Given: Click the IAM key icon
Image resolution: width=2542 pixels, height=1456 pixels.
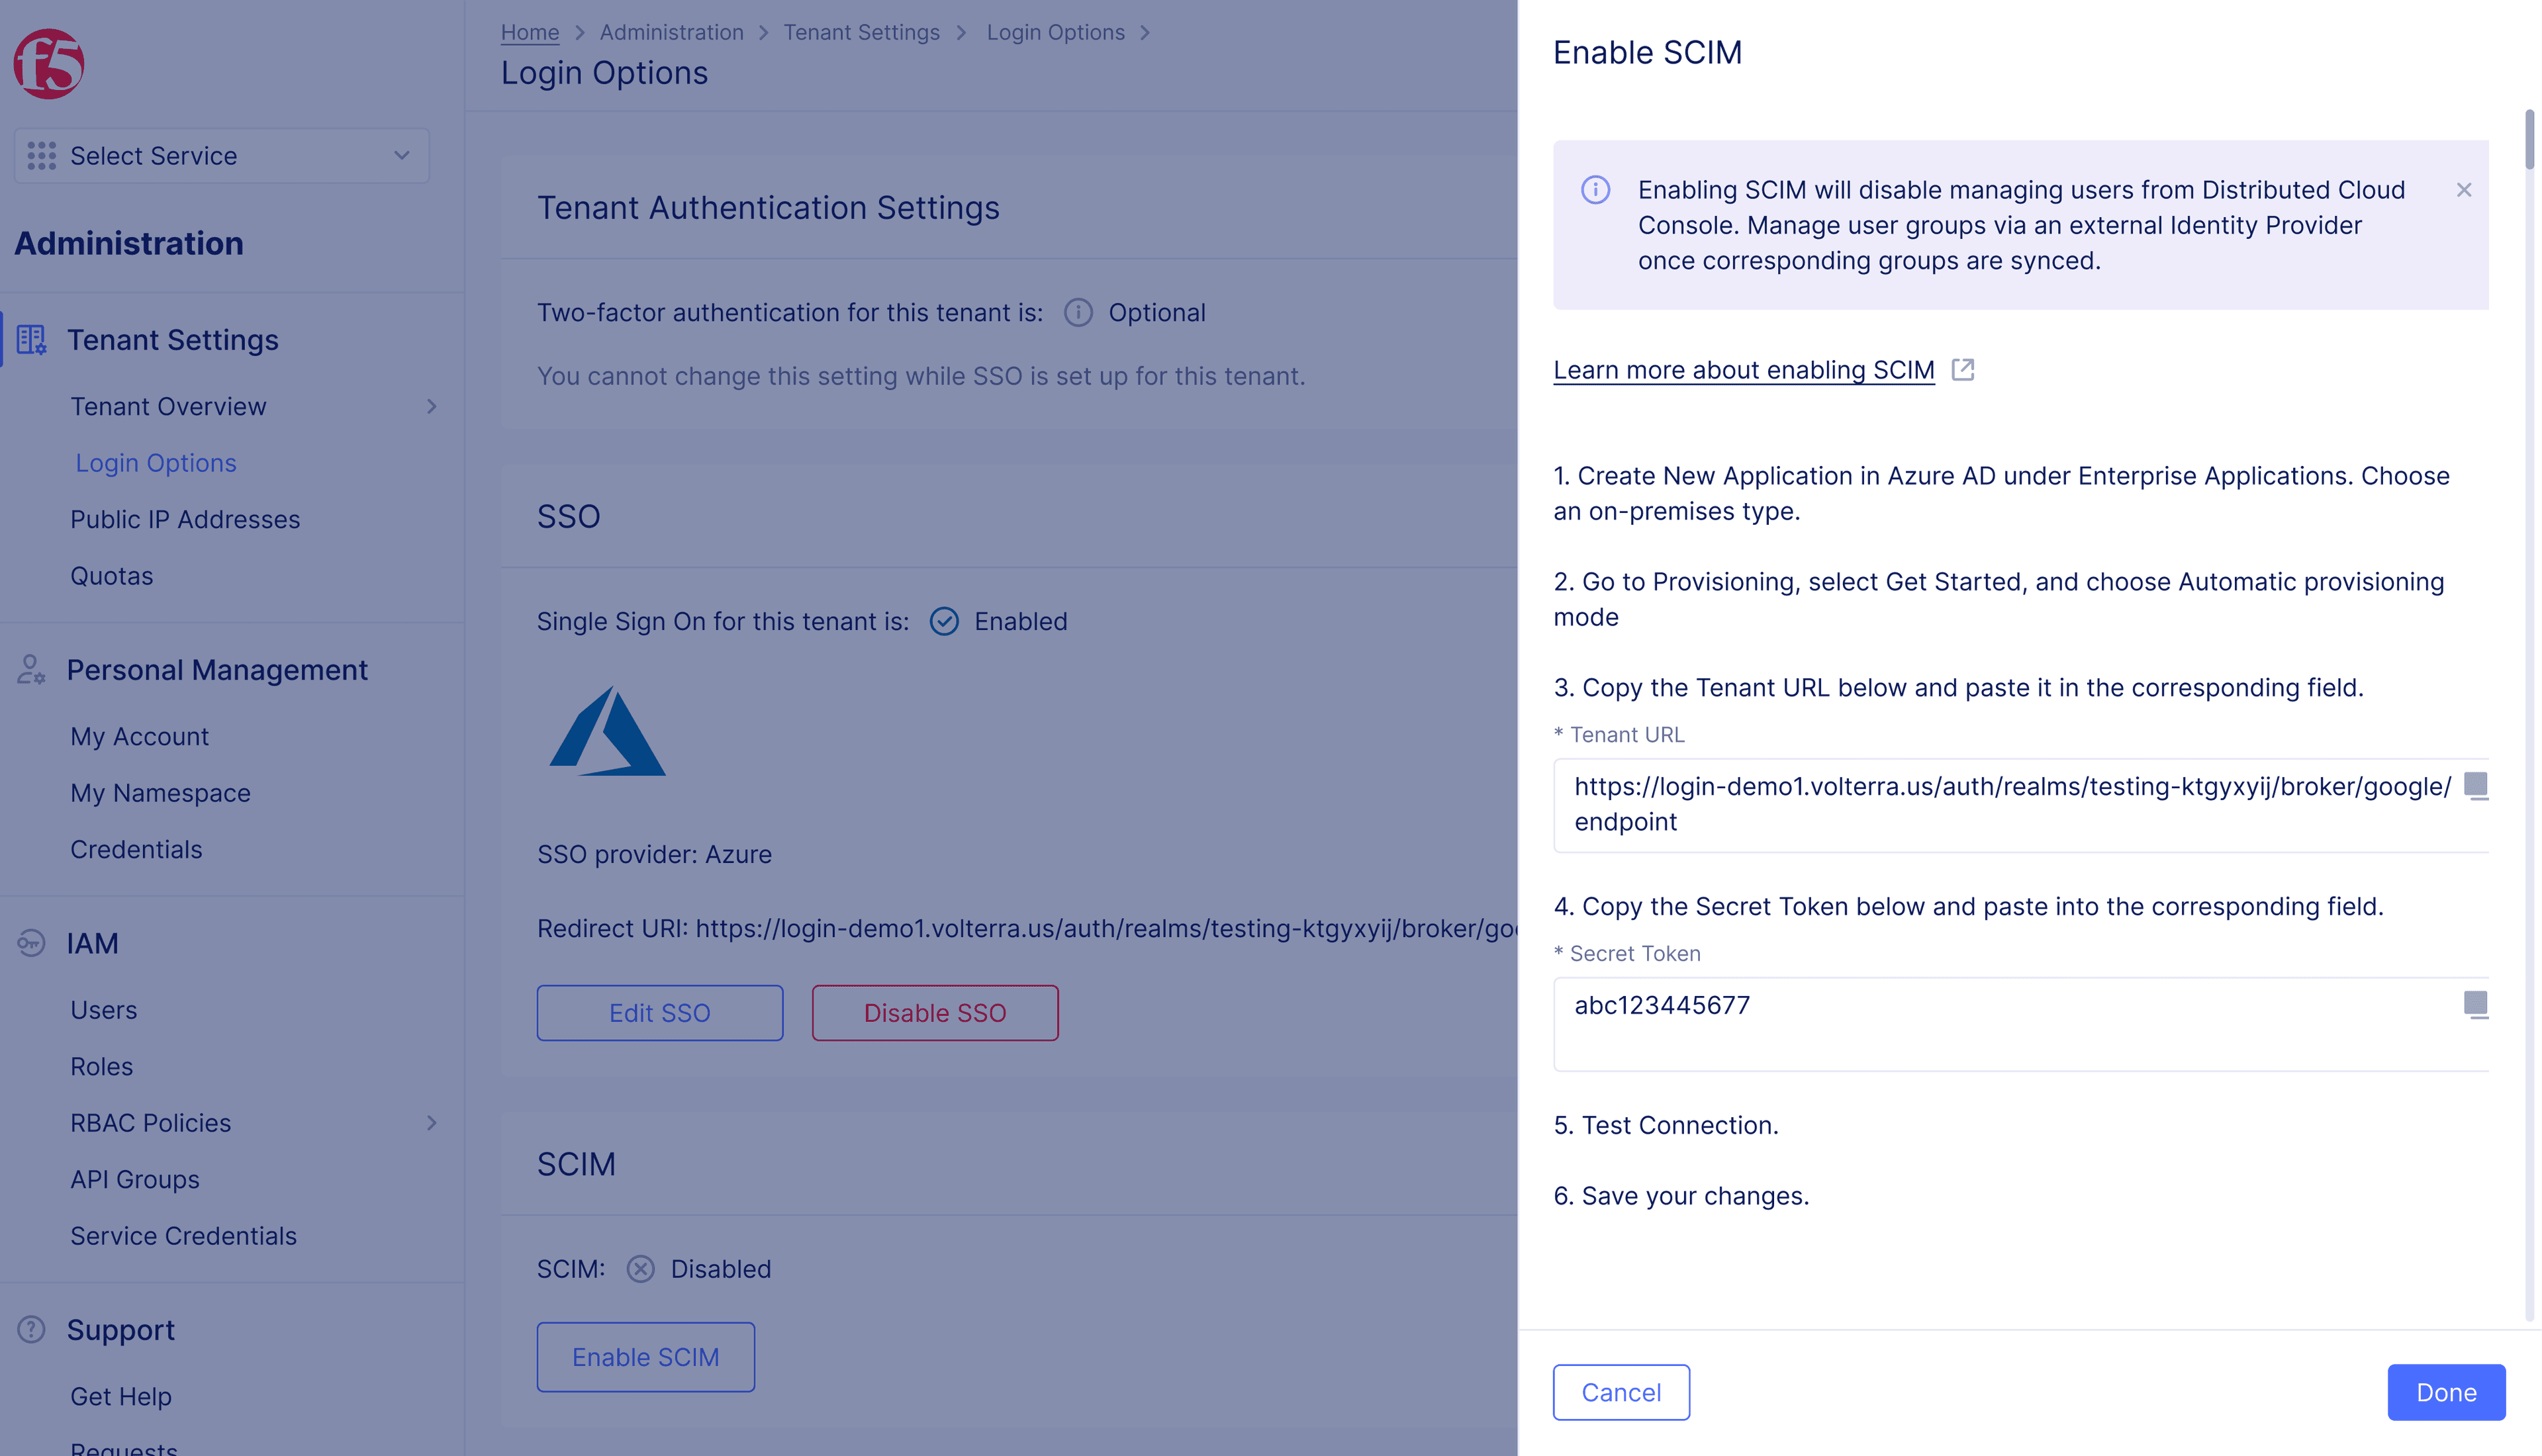Looking at the screenshot, I should click(x=31, y=943).
